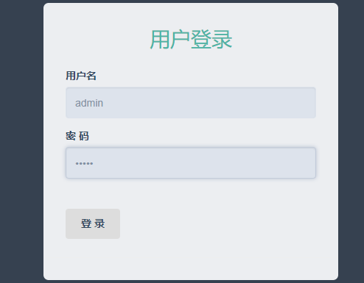Click blank area between password field and 登录

tap(191, 193)
